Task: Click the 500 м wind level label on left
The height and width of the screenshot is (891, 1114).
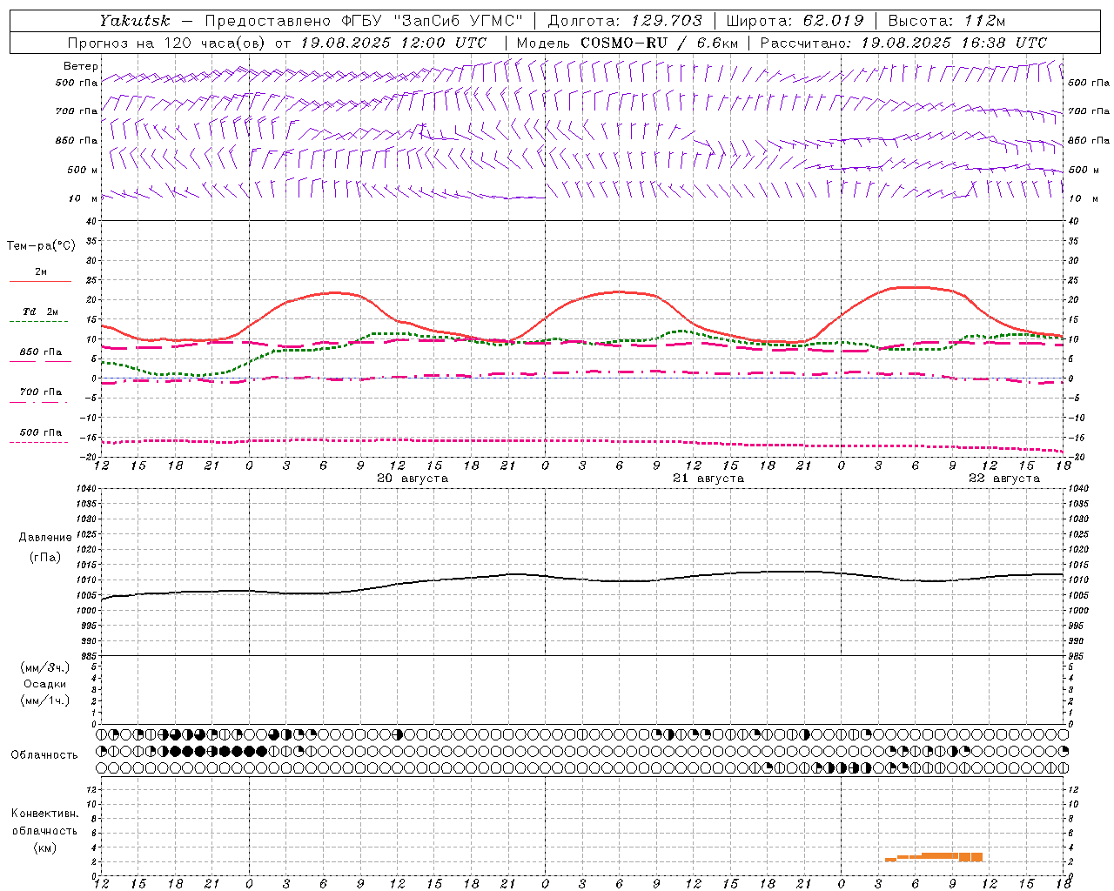Action: 83,170
